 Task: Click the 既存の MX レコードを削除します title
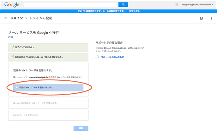pos(33,70)
